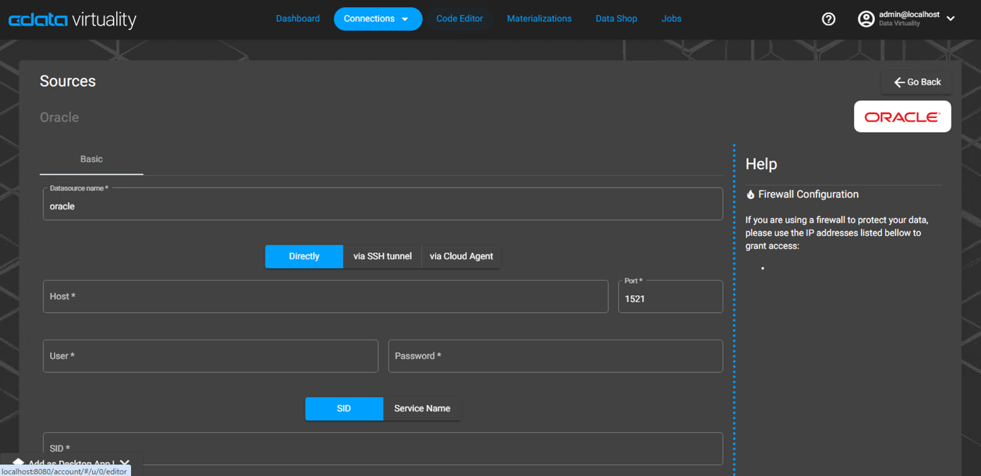Click the CData Virtuality logo
This screenshot has width=981, height=476.
coord(71,19)
